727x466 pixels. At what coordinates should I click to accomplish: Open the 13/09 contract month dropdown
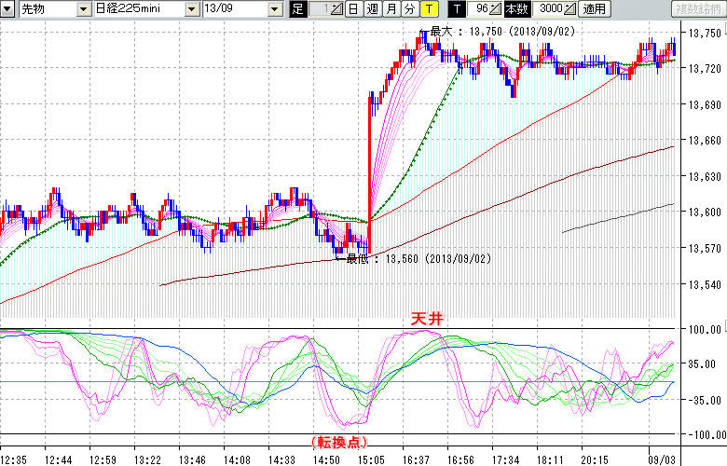274,9
